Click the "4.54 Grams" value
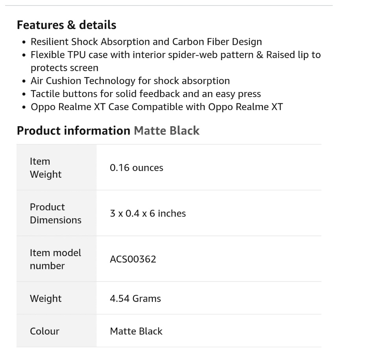The height and width of the screenshot is (357, 378). pos(135,298)
